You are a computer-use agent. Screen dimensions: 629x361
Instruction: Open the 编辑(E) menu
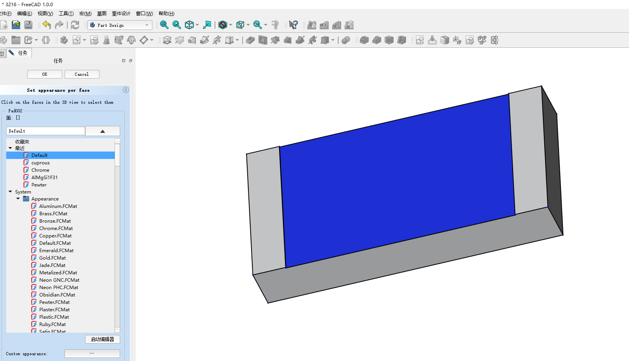click(24, 14)
